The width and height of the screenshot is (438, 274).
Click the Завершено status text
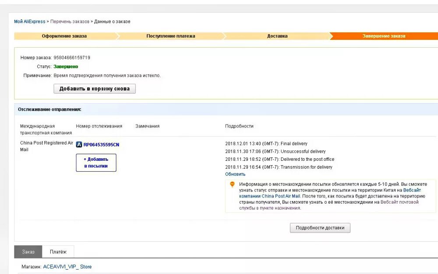pos(66,66)
